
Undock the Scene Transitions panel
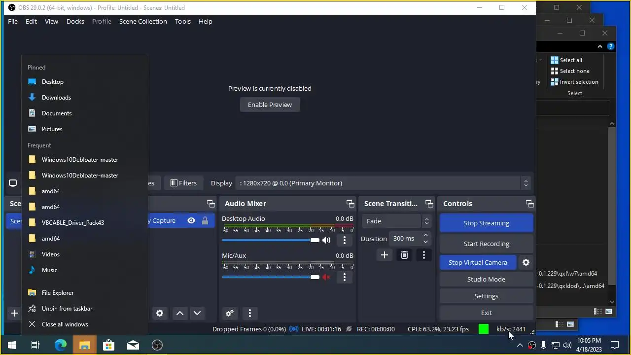(429, 204)
